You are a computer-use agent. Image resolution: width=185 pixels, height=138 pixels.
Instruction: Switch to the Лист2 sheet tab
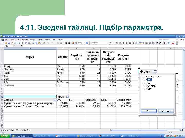coord(20,130)
